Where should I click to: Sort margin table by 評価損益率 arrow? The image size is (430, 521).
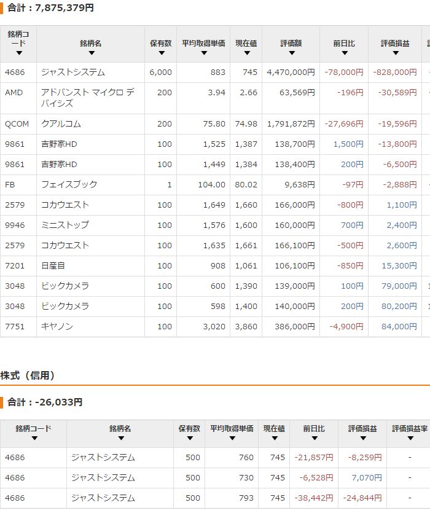(410, 438)
